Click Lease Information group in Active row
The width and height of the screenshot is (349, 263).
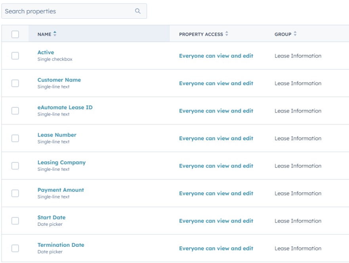click(x=298, y=56)
